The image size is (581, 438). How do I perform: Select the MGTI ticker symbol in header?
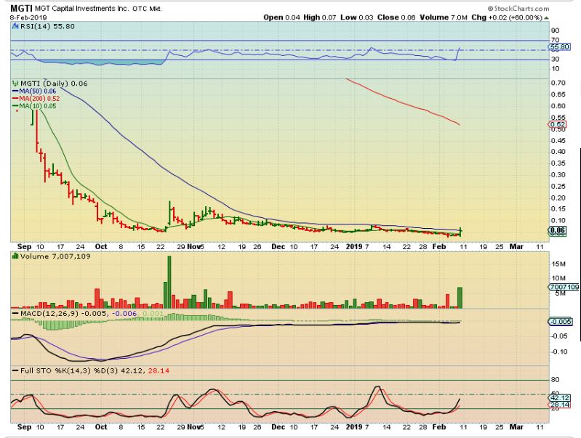click(x=22, y=8)
